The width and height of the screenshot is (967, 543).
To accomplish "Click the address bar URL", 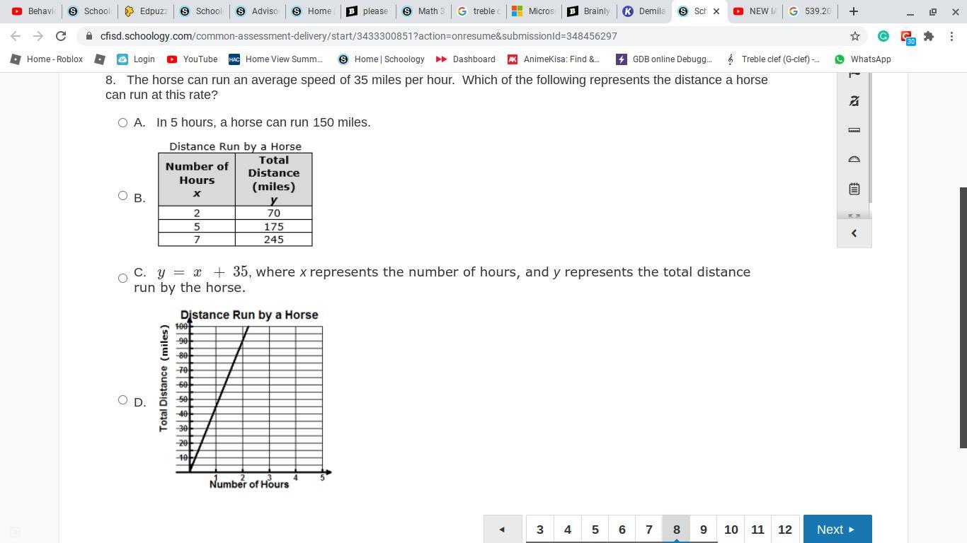I will [358, 36].
